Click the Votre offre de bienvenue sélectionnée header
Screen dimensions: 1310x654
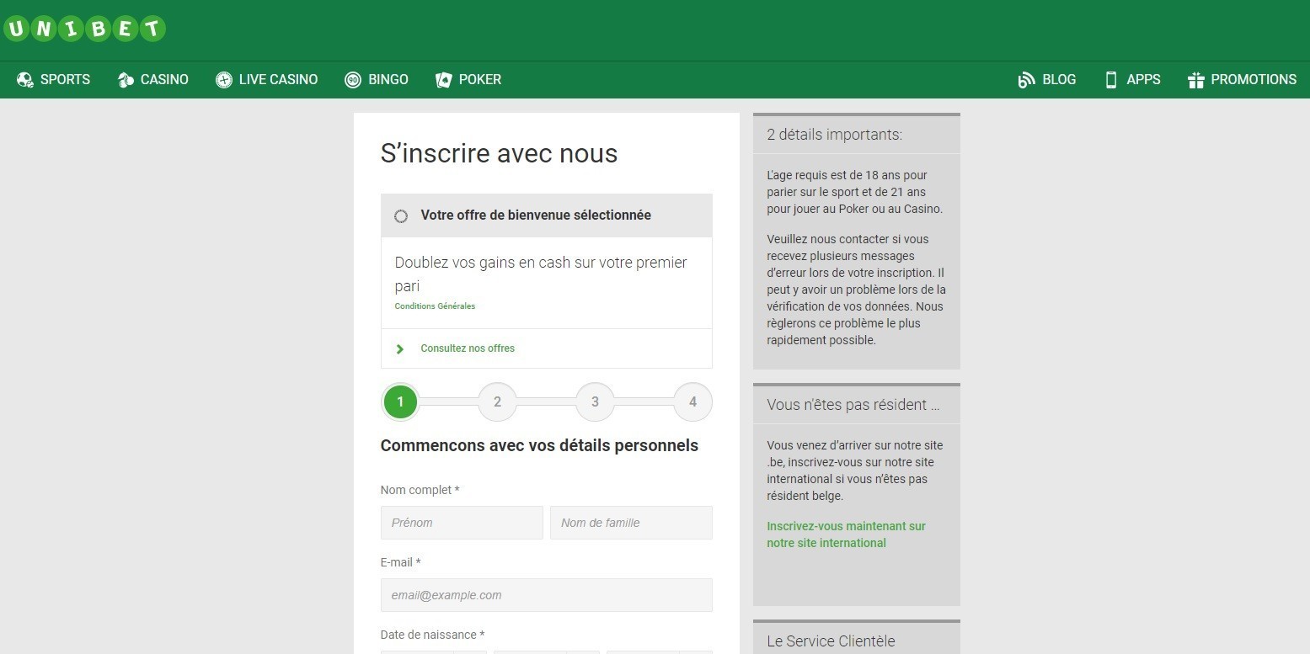click(x=547, y=215)
